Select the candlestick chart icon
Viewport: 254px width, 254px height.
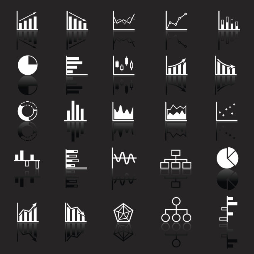(124, 66)
